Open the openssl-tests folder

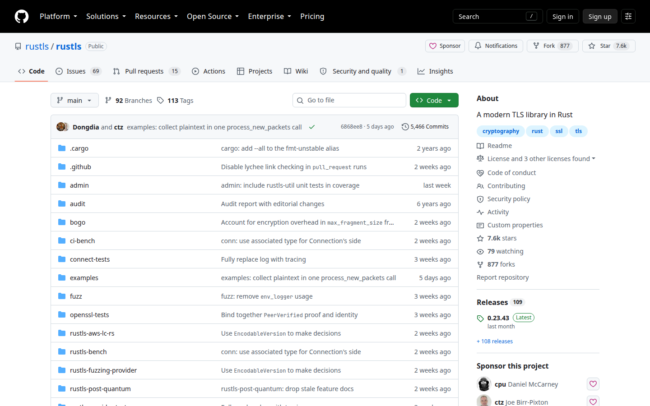pyautogui.click(x=89, y=315)
